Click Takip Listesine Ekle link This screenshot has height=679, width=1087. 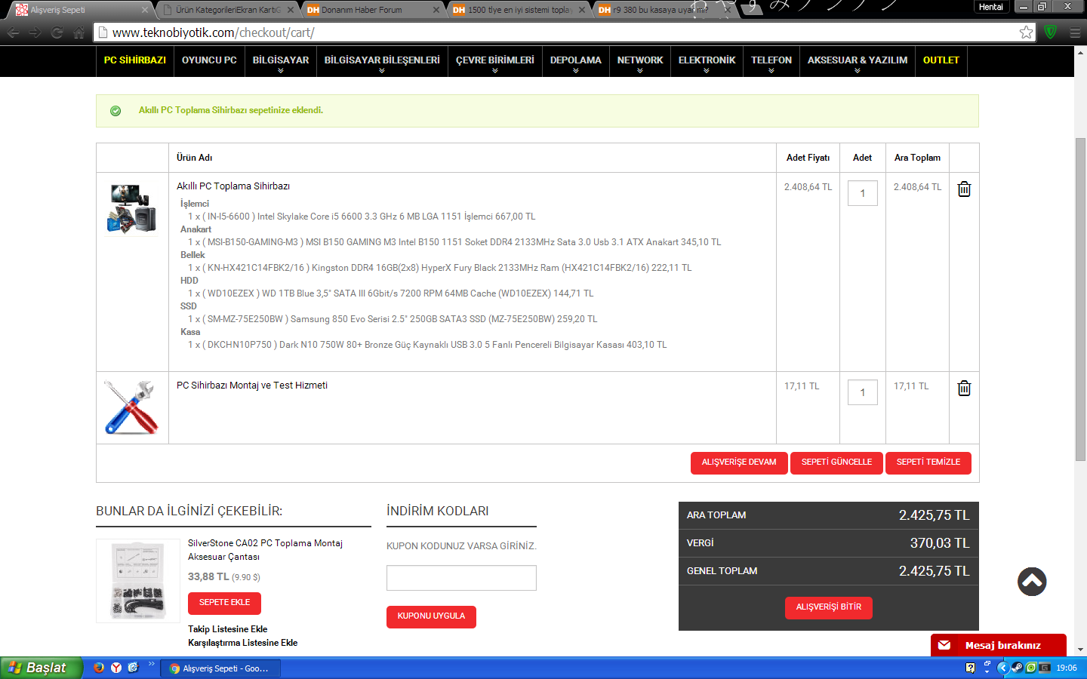click(228, 629)
